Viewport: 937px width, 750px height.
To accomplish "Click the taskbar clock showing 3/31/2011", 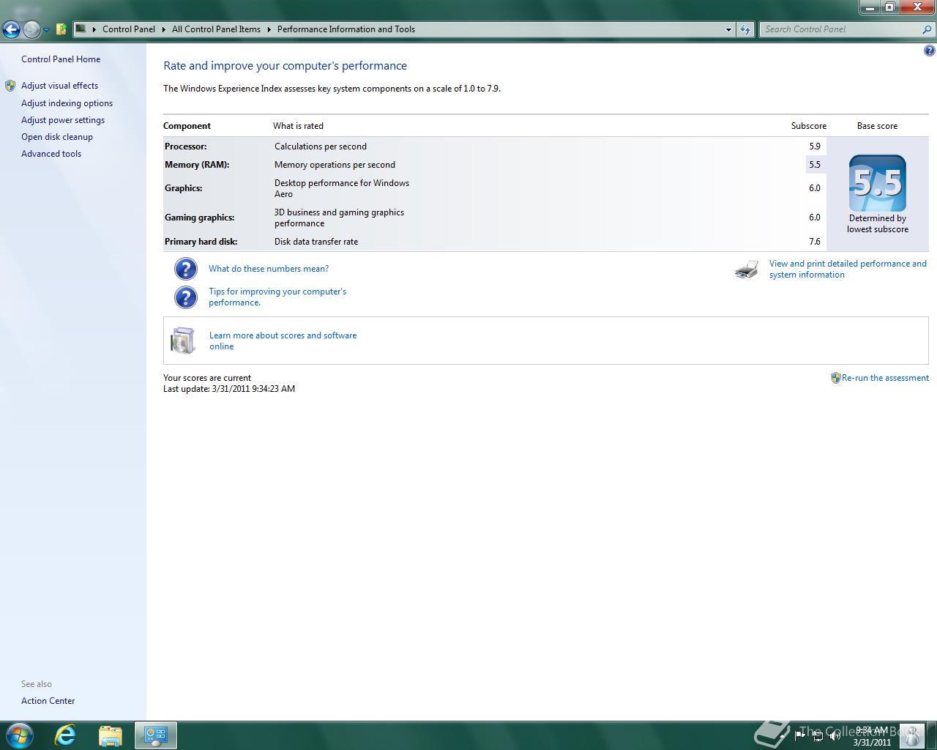I will (871, 736).
